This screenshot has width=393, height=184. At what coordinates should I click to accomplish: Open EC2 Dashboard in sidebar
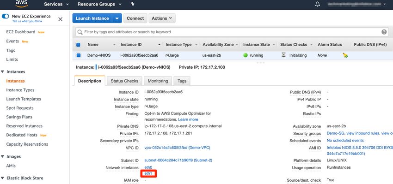coord(21,32)
